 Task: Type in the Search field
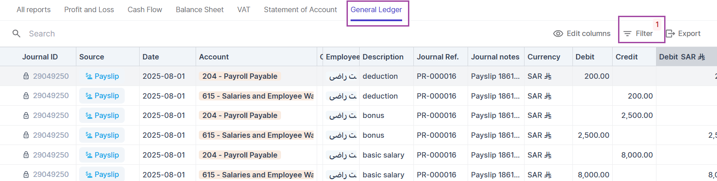click(x=136, y=34)
